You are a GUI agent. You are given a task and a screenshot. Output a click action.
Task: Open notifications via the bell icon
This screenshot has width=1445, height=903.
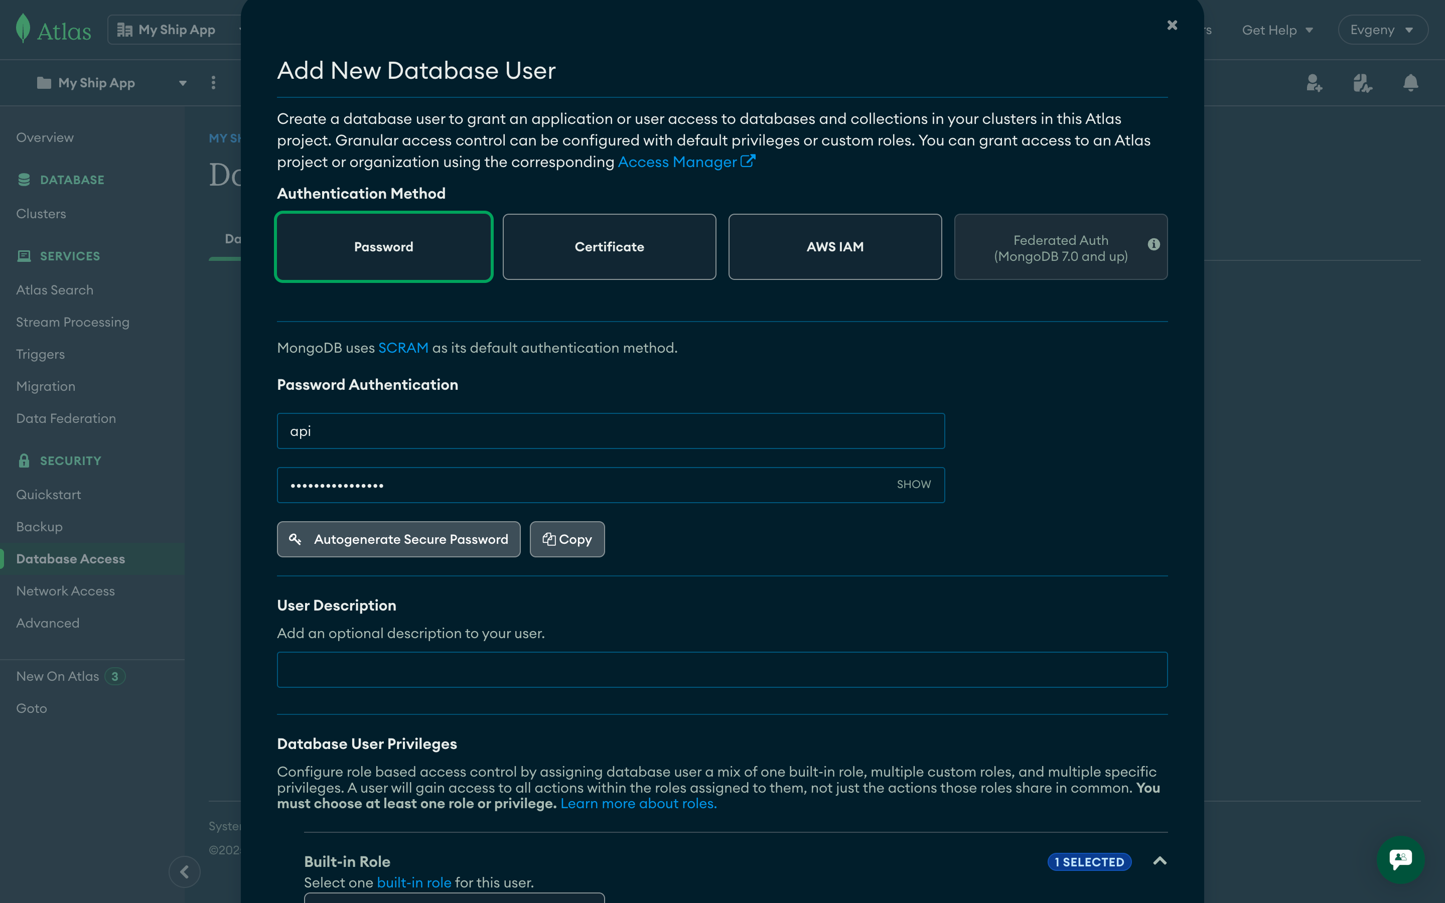[1410, 83]
